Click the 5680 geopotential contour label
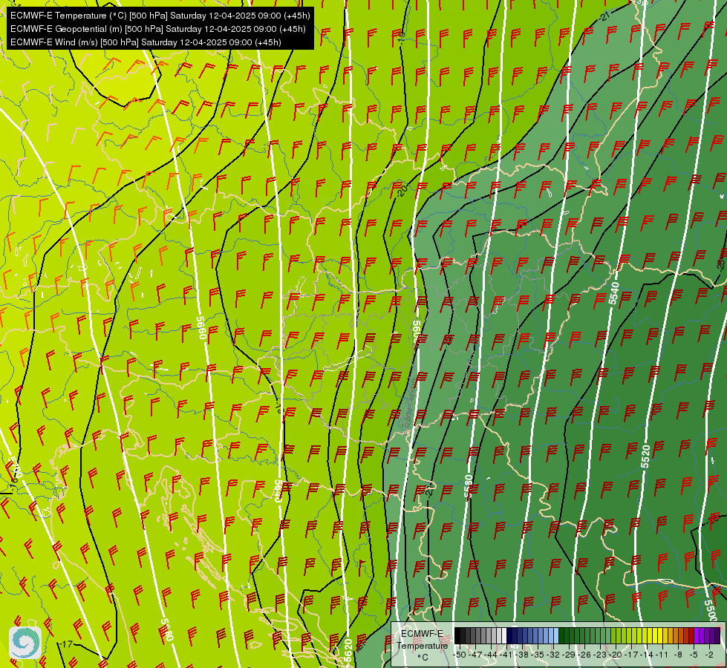 point(167,630)
